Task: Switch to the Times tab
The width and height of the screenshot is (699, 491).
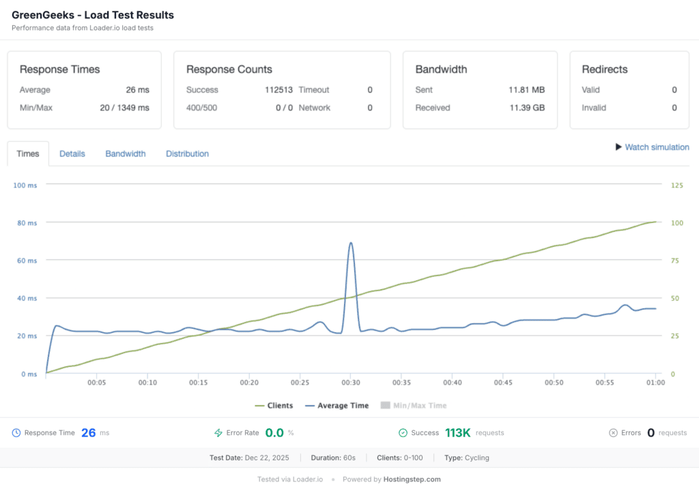Action: coord(28,153)
